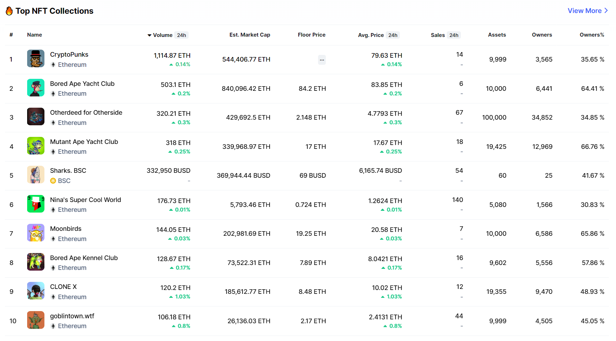Open the Sharks. BSC collection image
This screenshot has height=341, width=616.
(36, 175)
